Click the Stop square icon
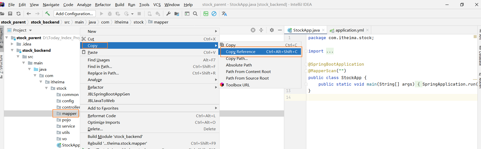481x149 pixels. (x=139, y=14)
